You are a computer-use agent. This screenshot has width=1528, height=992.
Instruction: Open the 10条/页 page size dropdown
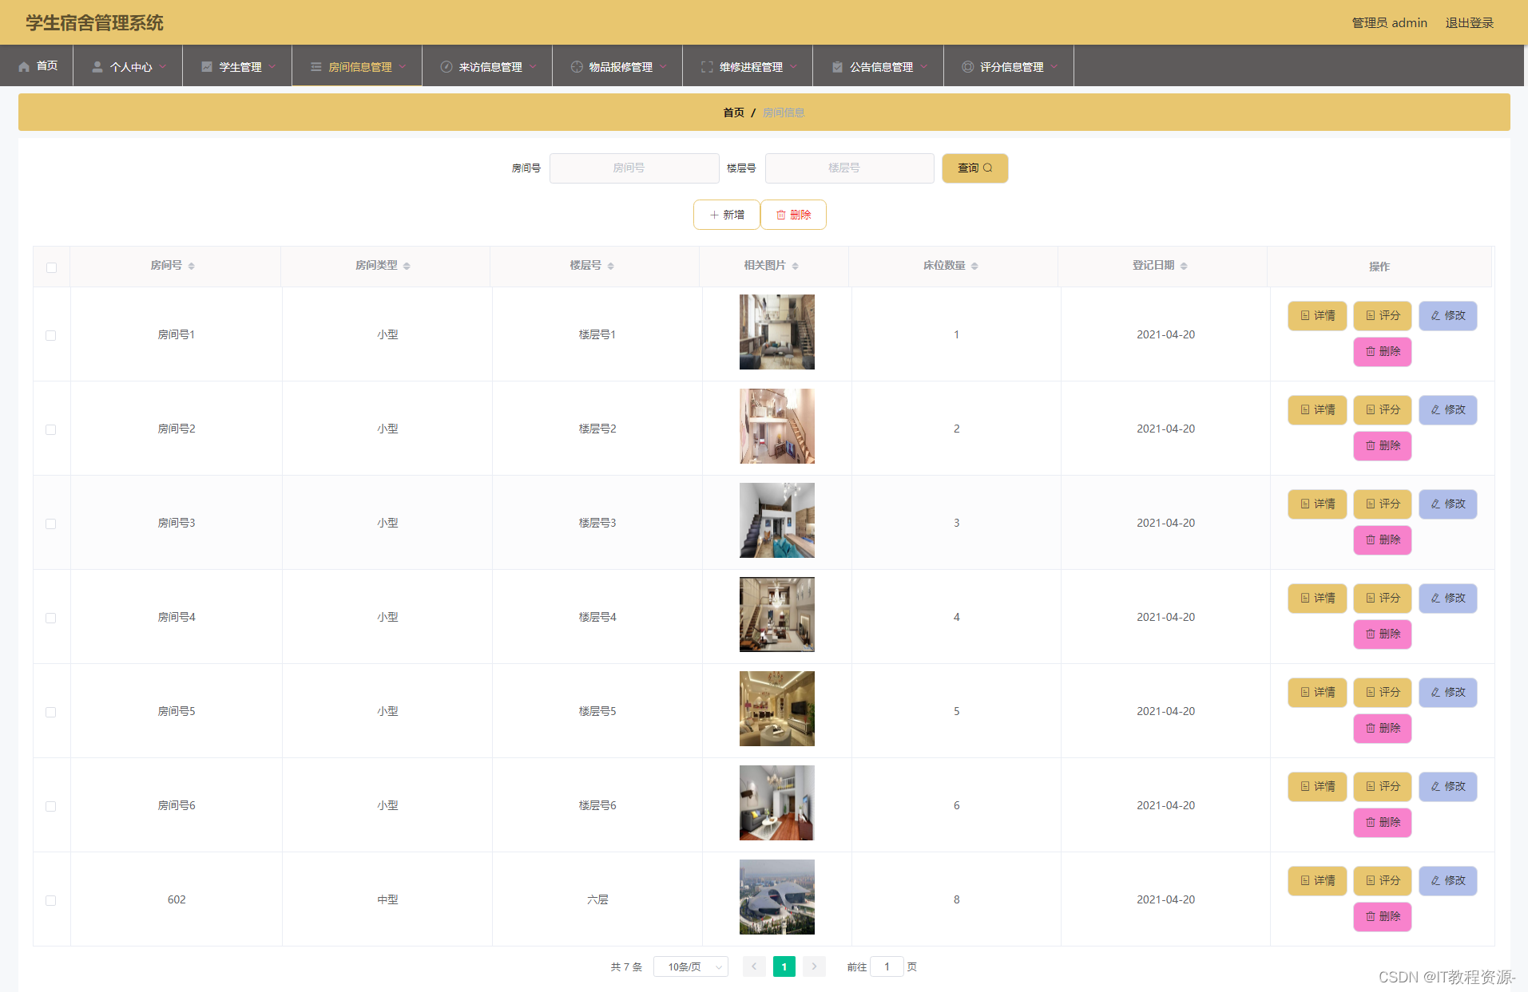click(690, 966)
